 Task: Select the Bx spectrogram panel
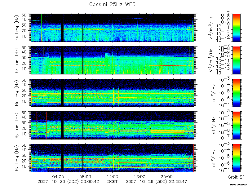113,93
